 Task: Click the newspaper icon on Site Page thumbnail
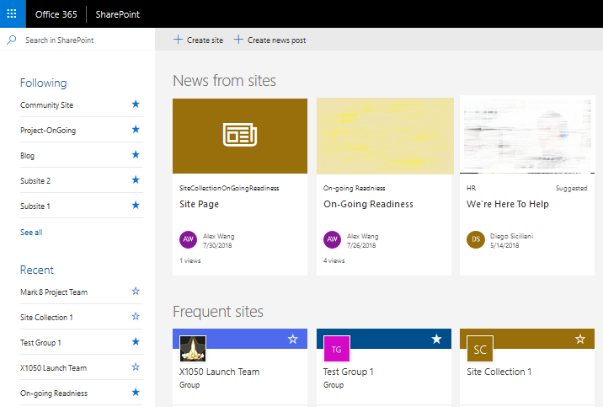coord(240,135)
